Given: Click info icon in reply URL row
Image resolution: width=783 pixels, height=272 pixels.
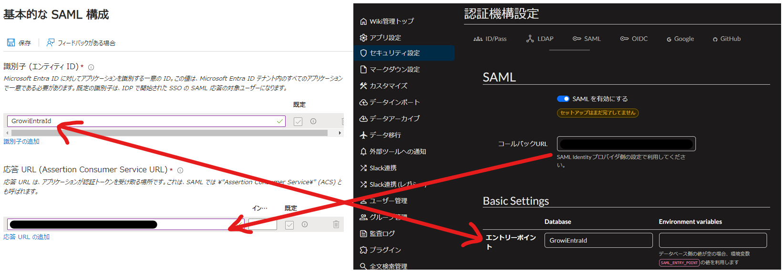Looking at the screenshot, I should (x=305, y=224).
